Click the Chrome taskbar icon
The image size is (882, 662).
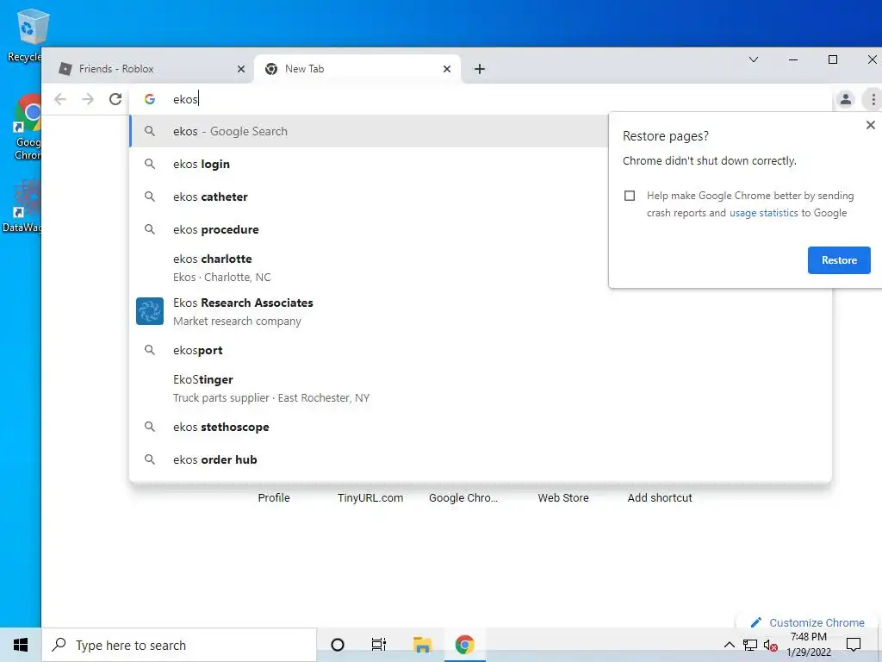464,645
